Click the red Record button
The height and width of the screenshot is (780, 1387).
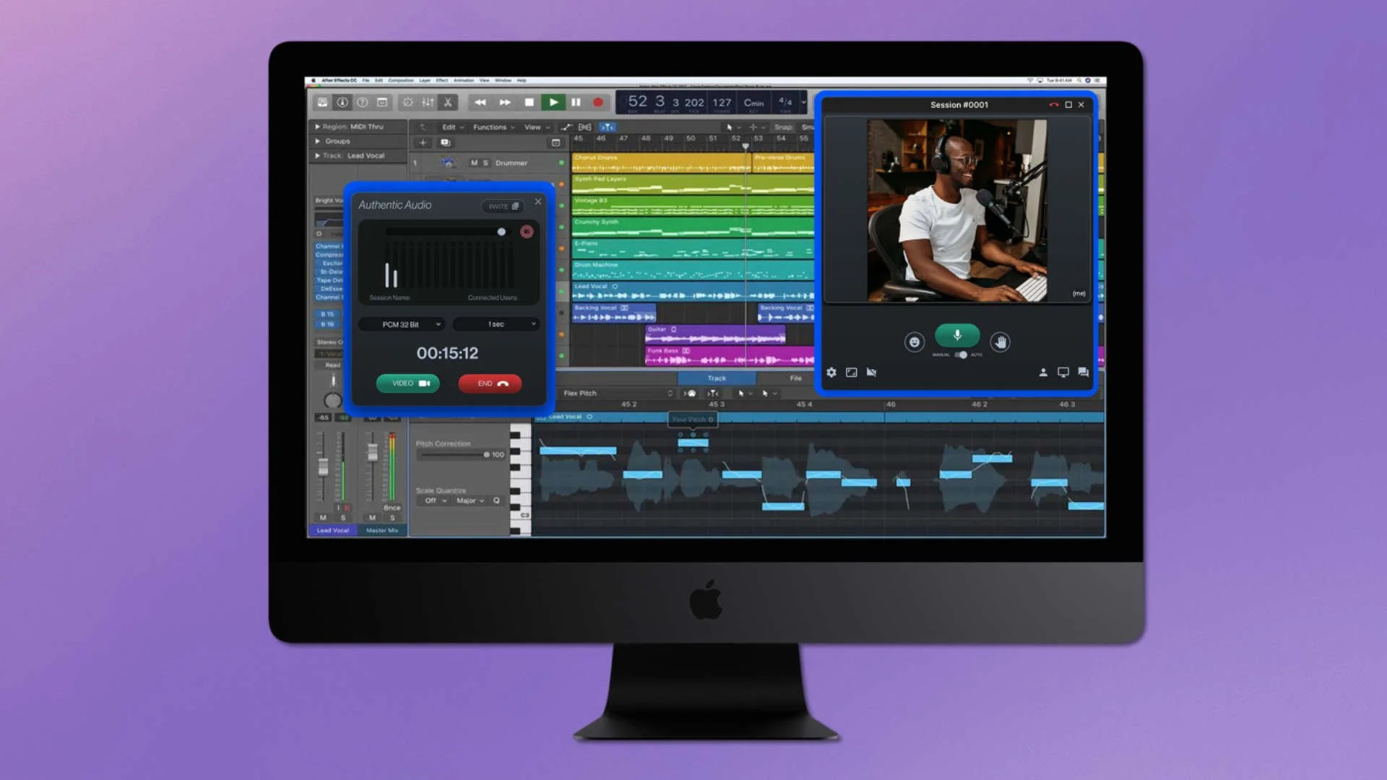[x=597, y=103]
